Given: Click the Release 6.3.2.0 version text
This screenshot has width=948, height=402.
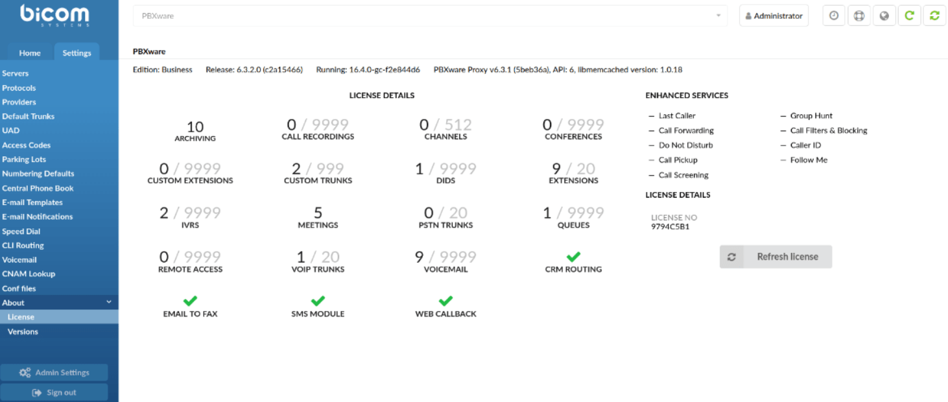Looking at the screenshot, I should 254,69.
